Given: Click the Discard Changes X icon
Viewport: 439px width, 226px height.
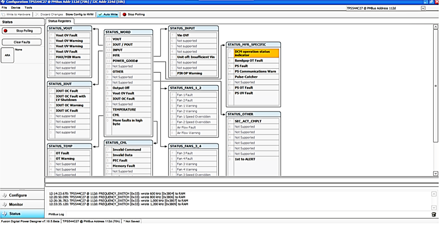Looking at the screenshot, I should (x=37, y=14).
